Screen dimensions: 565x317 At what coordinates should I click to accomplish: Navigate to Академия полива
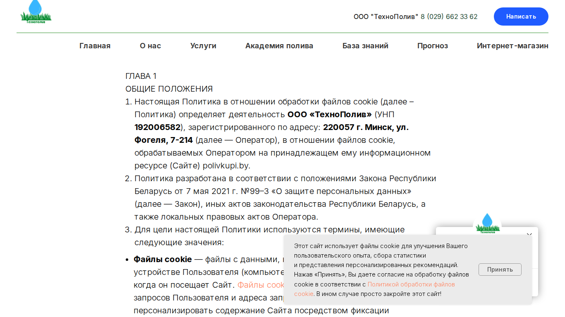click(x=279, y=46)
